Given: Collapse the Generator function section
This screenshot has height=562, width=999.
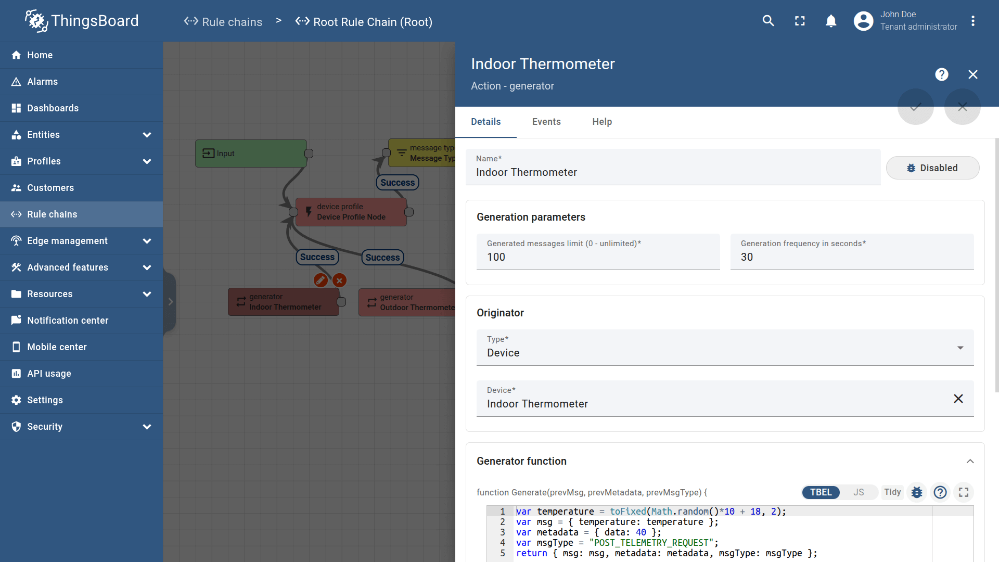Looking at the screenshot, I should point(970,462).
